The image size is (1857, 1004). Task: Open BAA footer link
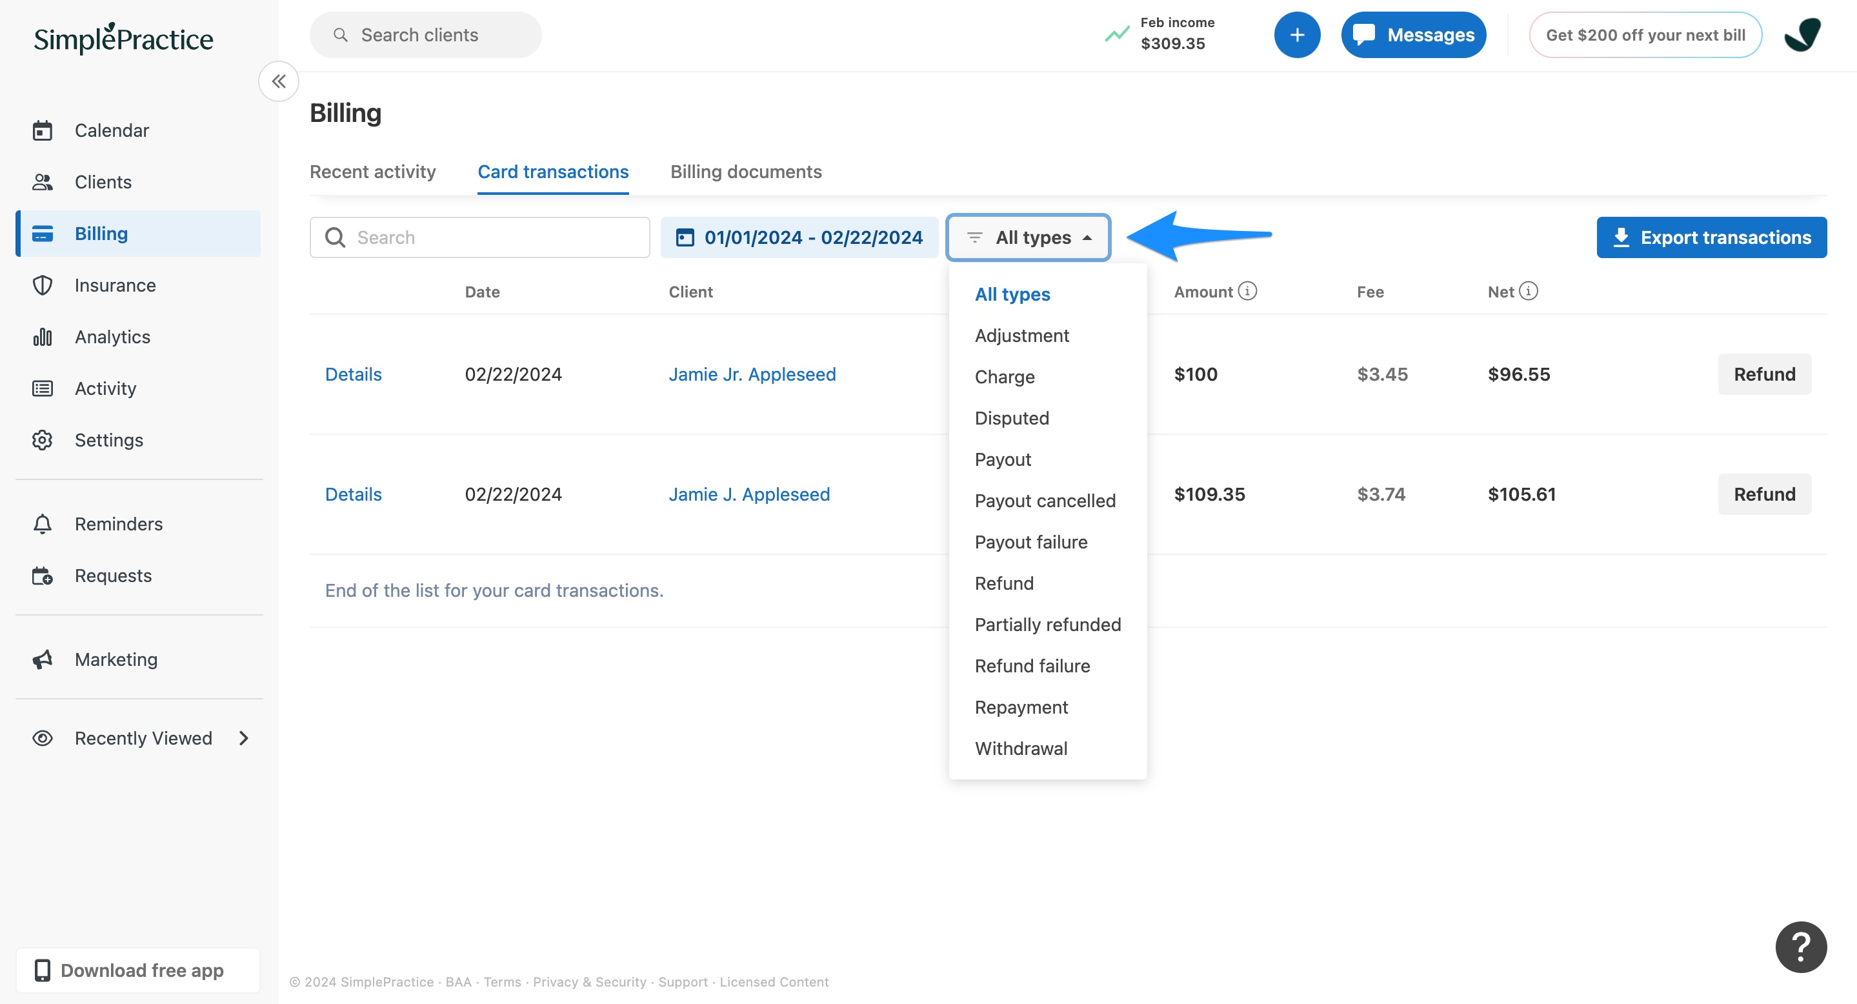[x=457, y=981]
